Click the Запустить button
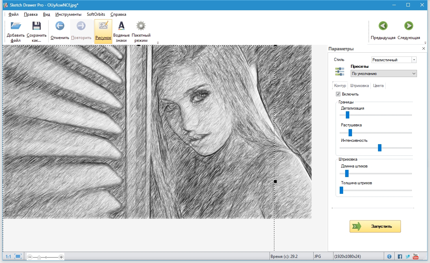 (375, 226)
